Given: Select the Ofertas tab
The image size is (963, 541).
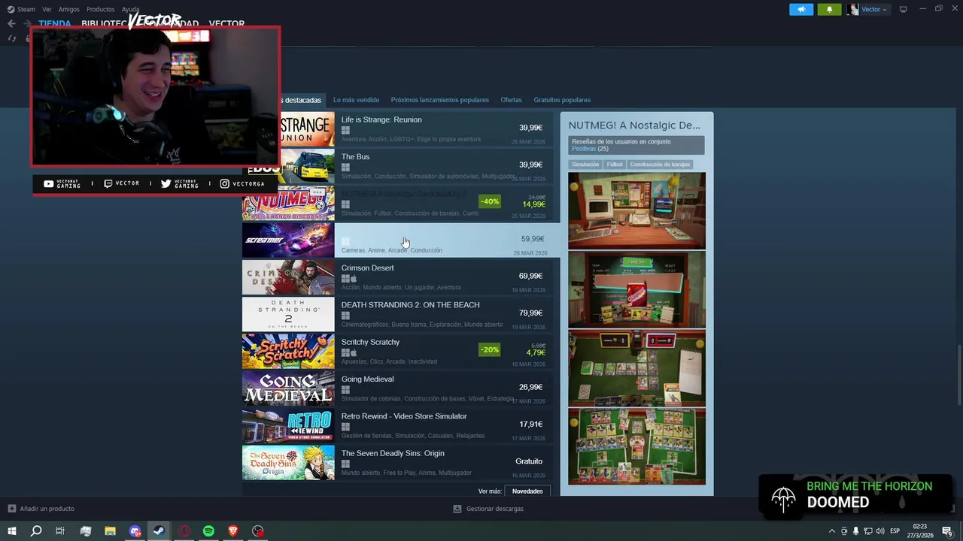Looking at the screenshot, I should coord(511,100).
